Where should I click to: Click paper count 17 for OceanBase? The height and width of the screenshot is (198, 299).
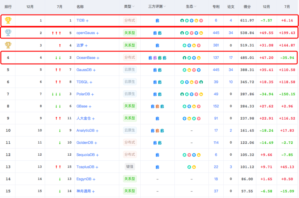[x=231, y=58]
